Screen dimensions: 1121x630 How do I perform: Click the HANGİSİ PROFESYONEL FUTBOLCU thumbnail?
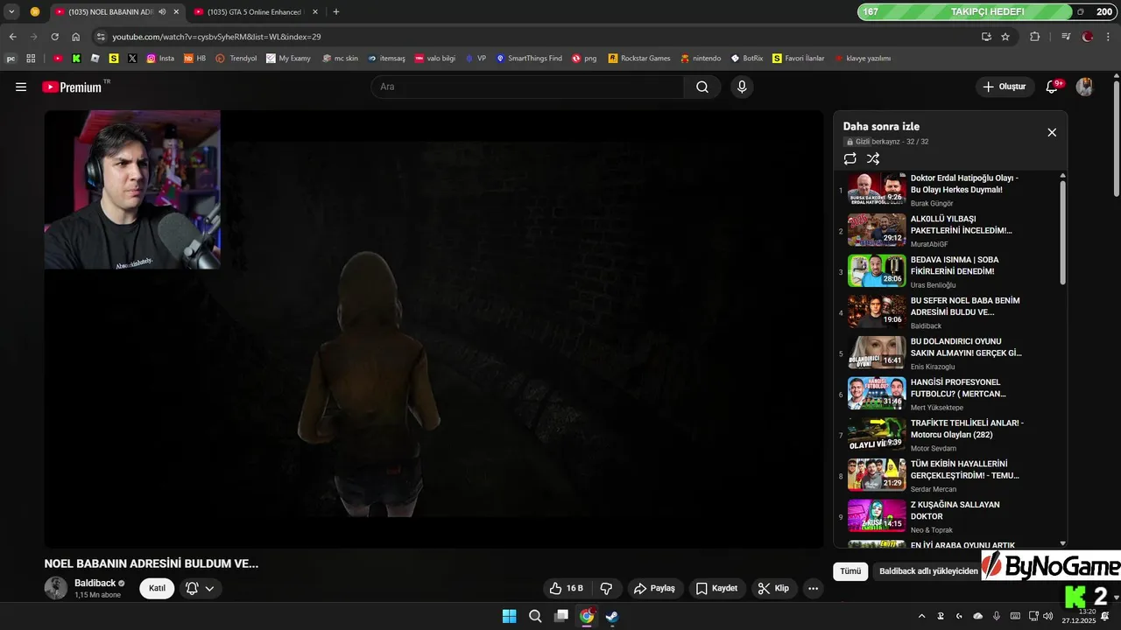click(877, 393)
